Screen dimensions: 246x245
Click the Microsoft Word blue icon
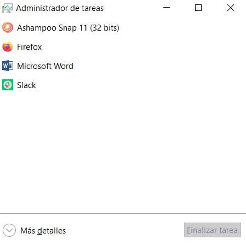8,66
